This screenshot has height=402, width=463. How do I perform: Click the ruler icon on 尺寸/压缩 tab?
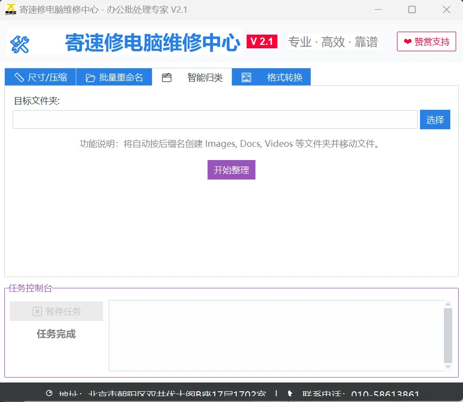(19, 77)
